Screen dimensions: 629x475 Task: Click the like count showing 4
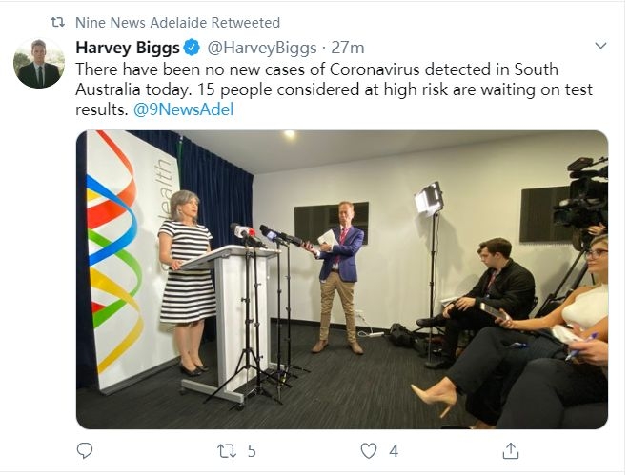pyautogui.click(x=393, y=451)
